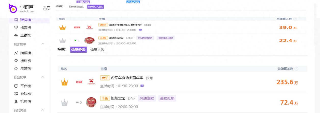
Task: Open 旭旭宝宝 link in the 22.4万 row
Action: tap(116, 38)
